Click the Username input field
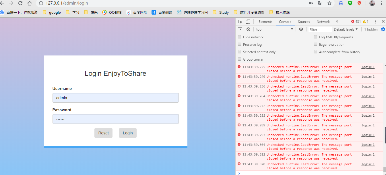Screen dimensions: 386x175 coord(115,98)
